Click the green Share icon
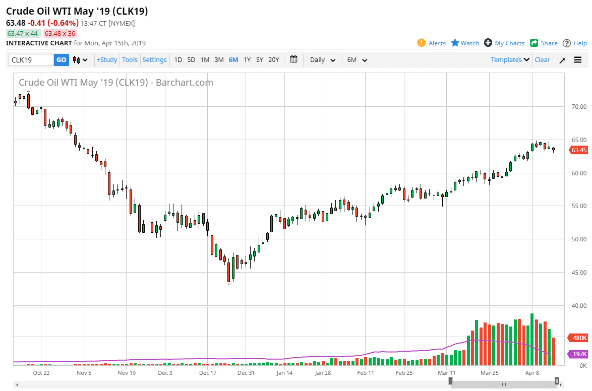592x391 pixels. (534, 43)
